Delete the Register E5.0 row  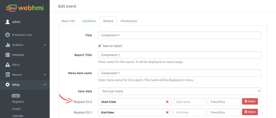point(250,101)
